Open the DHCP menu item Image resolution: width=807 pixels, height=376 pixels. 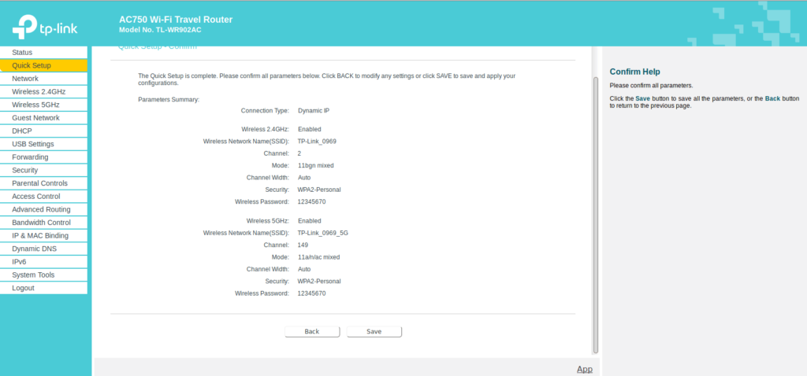tap(22, 131)
